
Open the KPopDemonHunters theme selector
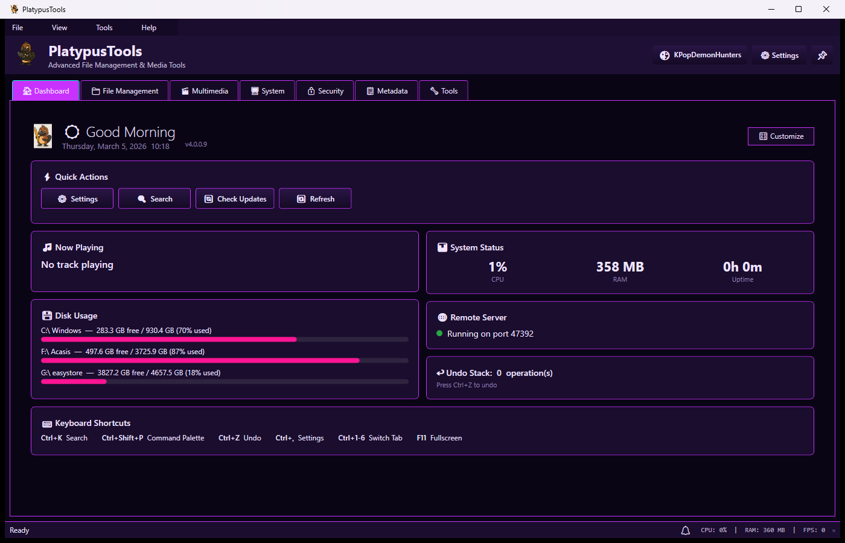click(x=700, y=55)
